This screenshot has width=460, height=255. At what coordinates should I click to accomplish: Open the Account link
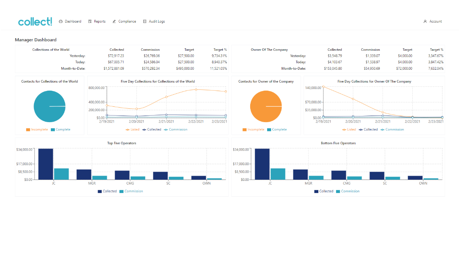tap(435, 21)
